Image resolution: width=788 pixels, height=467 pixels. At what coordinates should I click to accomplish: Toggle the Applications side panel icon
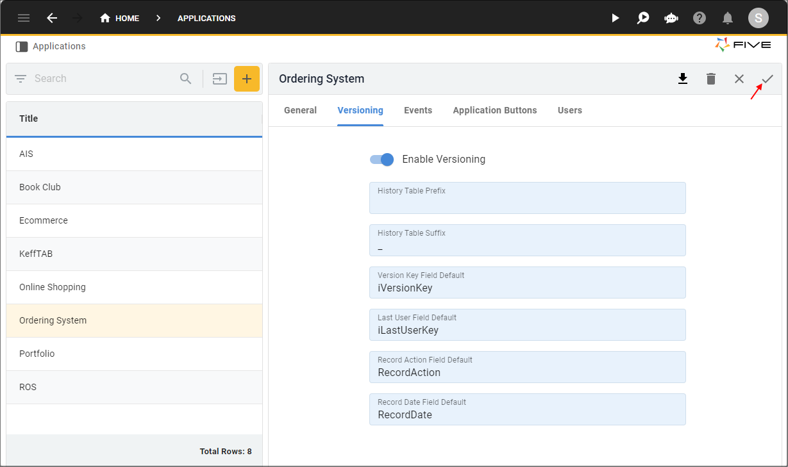click(22, 46)
